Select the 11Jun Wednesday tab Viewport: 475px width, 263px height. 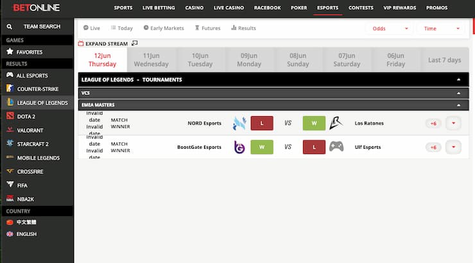pyautogui.click(x=151, y=60)
